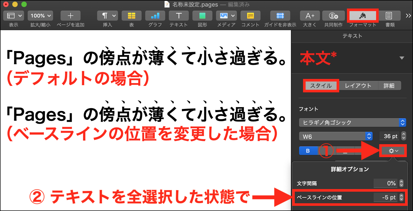Click the red close window button
This screenshot has width=413, height=211.
pyautogui.click(x=6, y=4)
